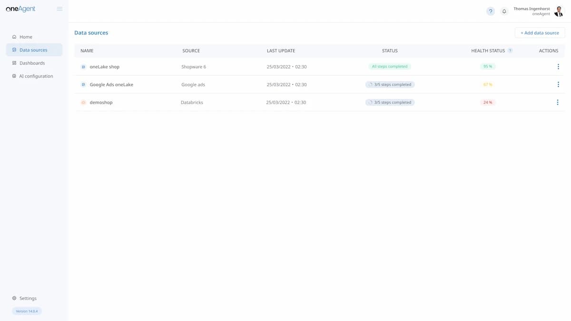Viewport: 571px width, 321px height.
Task: Click the oneLake shop source icon
Action: pyautogui.click(x=83, y=67)
